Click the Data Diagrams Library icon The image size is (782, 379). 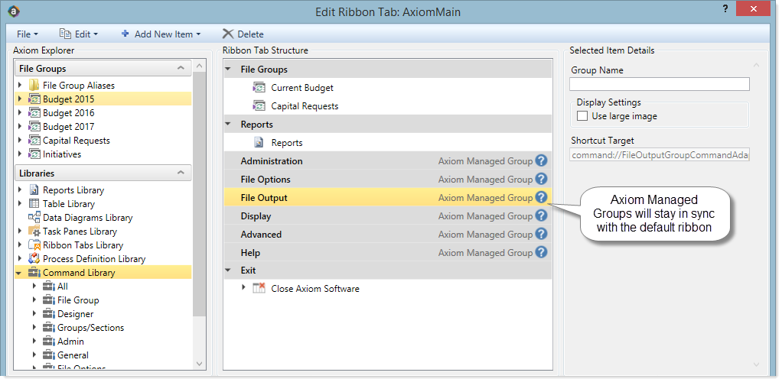34,218
